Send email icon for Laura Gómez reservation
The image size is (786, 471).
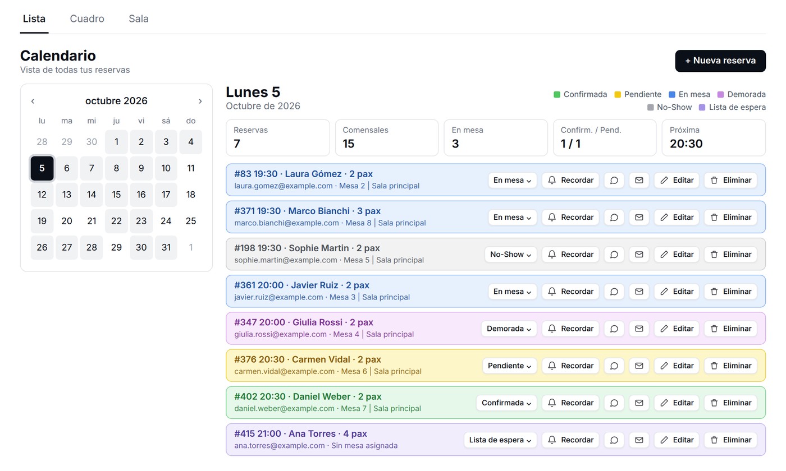pyautogui.click(x=639, y=180)
